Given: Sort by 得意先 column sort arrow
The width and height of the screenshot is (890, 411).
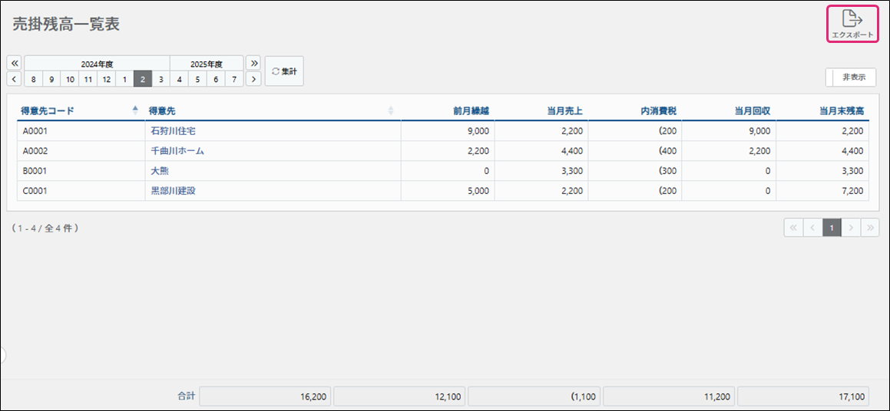Looking at the screenshot, I should [x=391, y=110].
